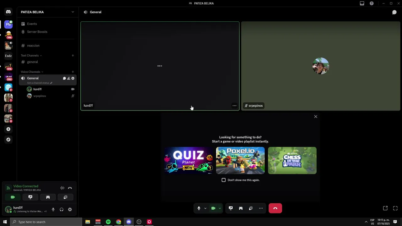This screenshot has height=226, width=402.
Task: Invite people to General voice channel
Action: [68, 78]
